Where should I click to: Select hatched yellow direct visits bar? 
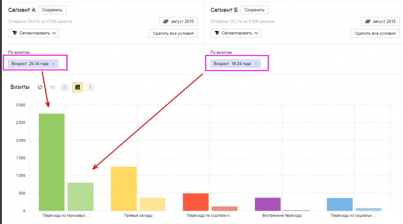pos(152,204)
